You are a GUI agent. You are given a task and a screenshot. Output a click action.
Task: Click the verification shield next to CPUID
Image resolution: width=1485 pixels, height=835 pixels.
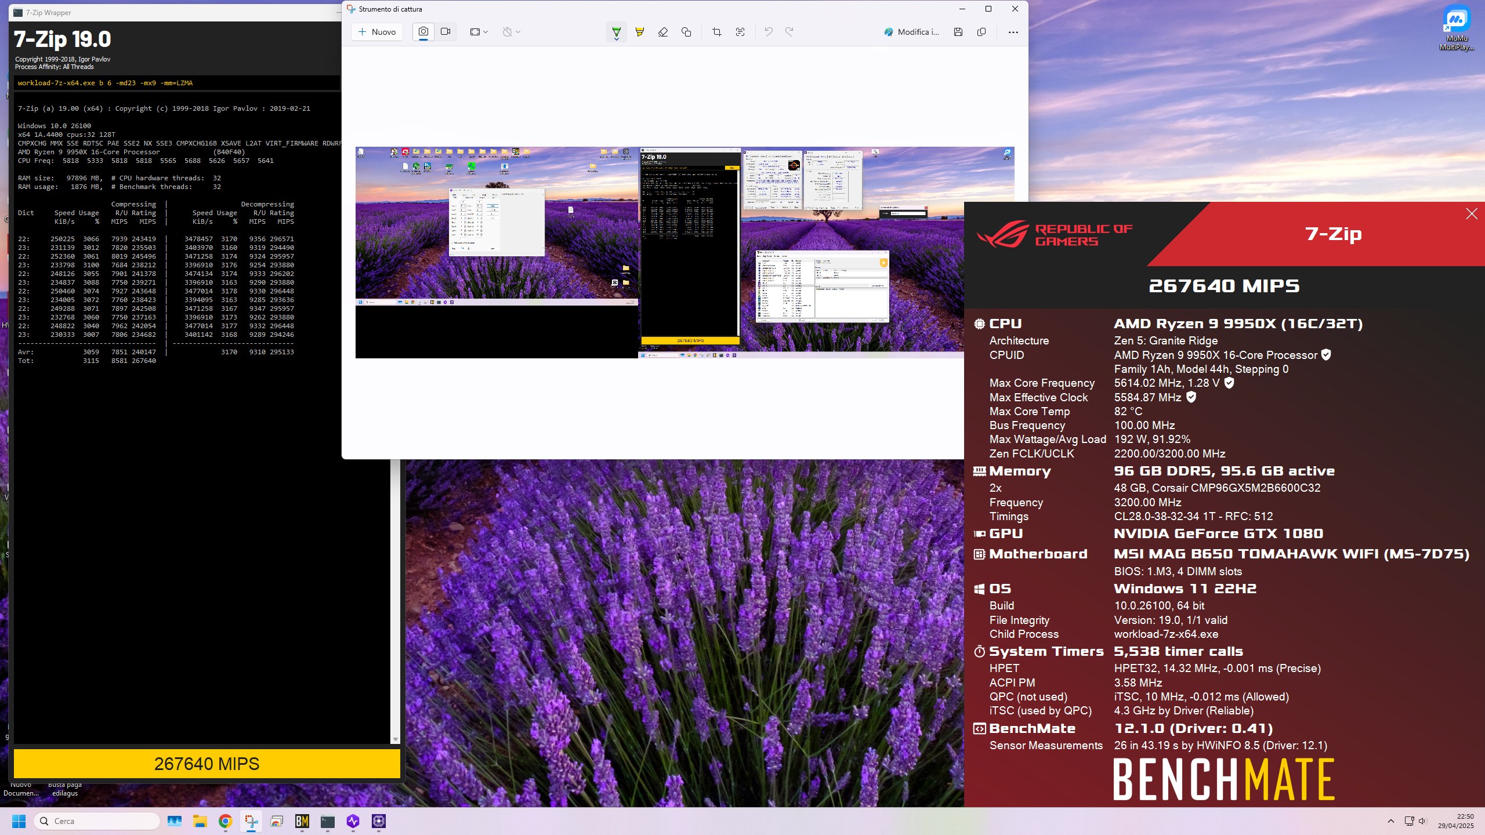[1326, 354]
